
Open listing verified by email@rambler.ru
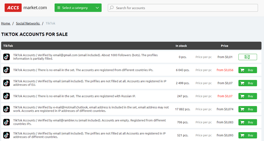pos(89,122)
